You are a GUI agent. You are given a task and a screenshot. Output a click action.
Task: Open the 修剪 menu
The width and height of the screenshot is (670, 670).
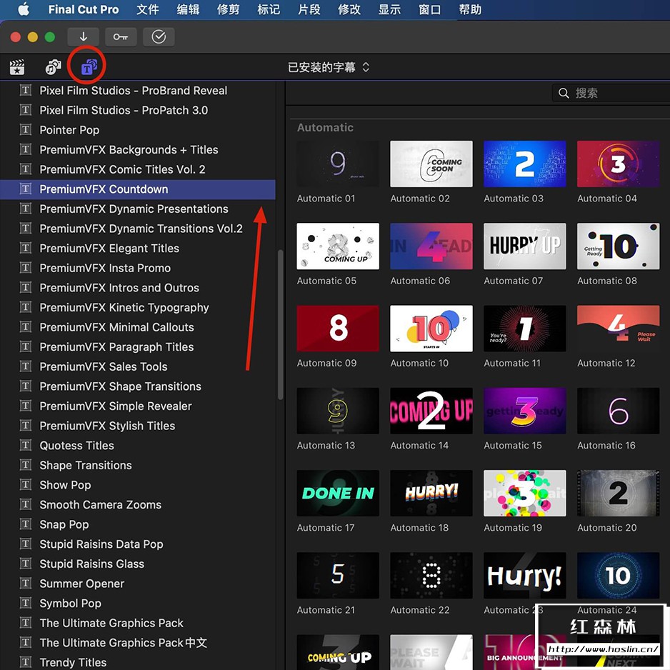228,10
